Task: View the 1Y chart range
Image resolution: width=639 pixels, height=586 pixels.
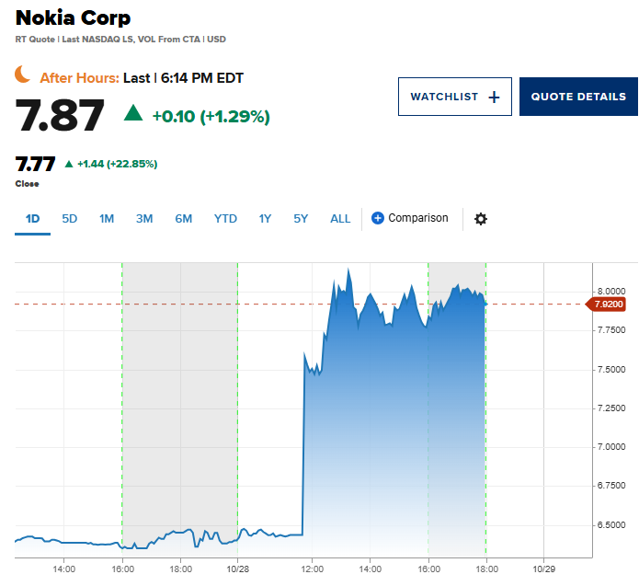Action: 265,219
